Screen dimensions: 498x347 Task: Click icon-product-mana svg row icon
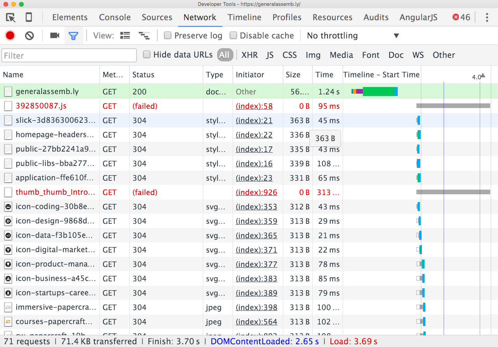pyautogui.click(x=8, y=264)
